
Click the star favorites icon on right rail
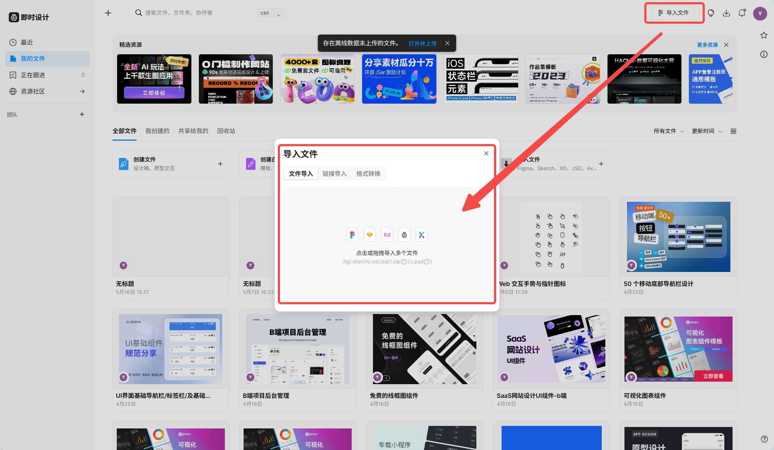(x=764, y=35)
